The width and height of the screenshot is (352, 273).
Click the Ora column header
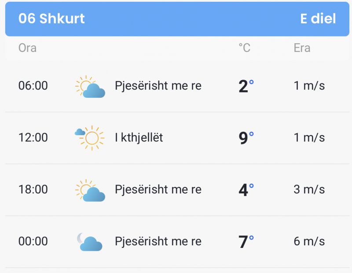(x=27, y=48)
